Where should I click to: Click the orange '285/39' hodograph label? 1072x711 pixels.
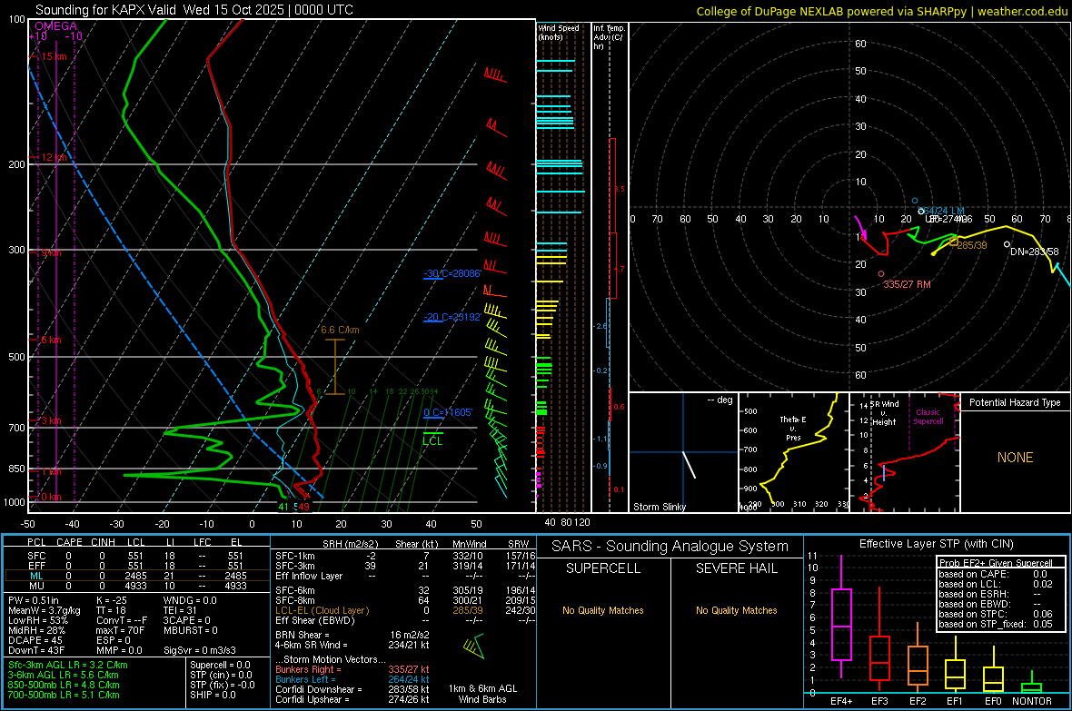[x=971, y=245]
